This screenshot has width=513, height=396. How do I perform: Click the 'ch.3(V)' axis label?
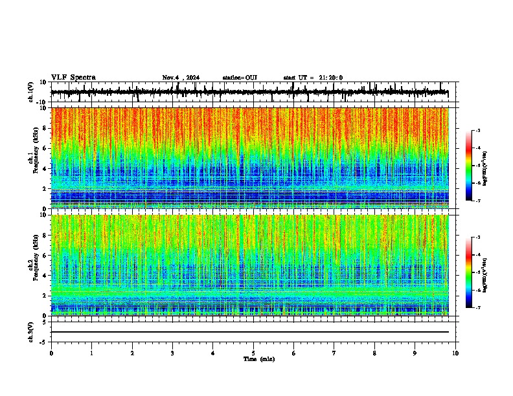31,332
